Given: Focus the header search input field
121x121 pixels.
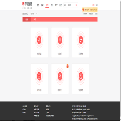Looking at the screenshot, I should tap(71, 5).
